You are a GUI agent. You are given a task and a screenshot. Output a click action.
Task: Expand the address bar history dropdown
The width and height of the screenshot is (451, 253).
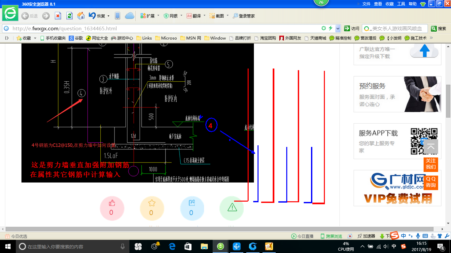click(x=338, y=28)
